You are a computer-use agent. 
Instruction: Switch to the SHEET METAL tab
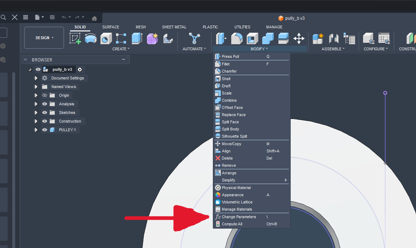(174, 27)
